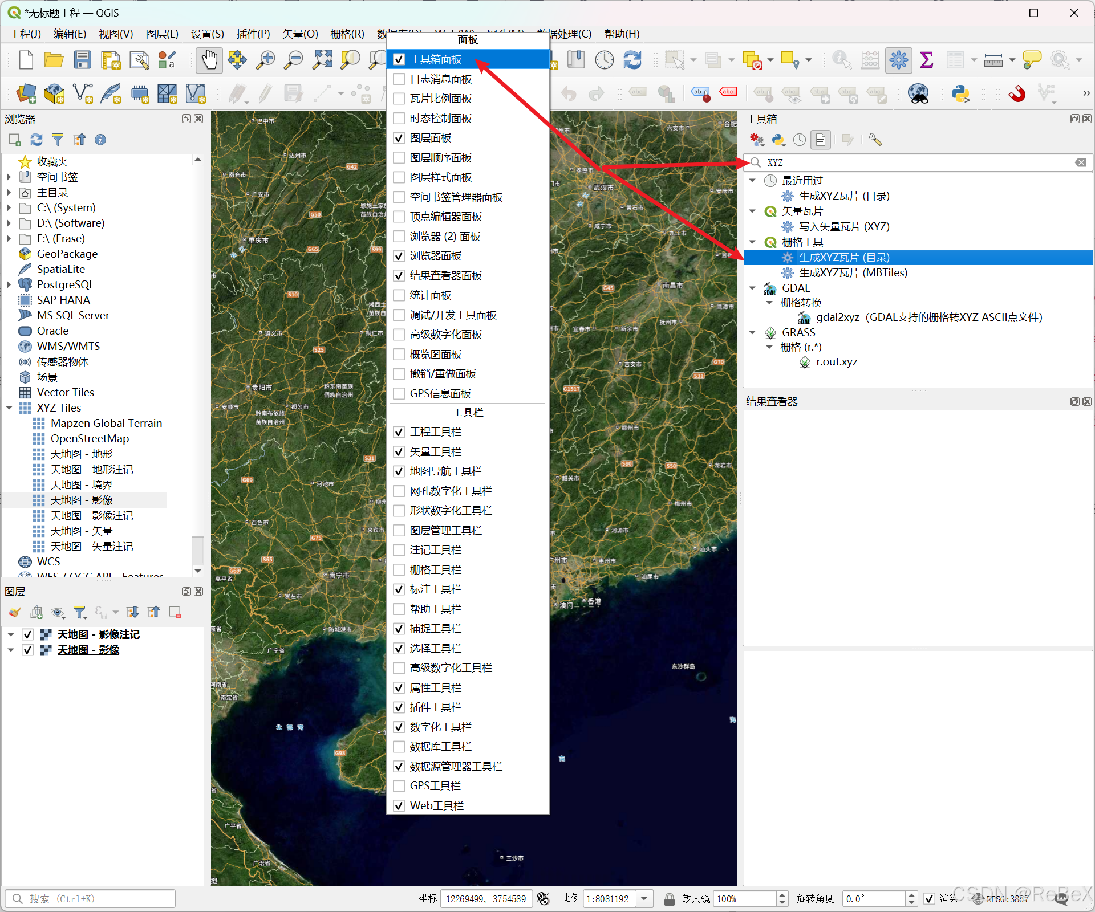Click Browser panel filter icon
1095x912 pixels.
pos(58,140)
